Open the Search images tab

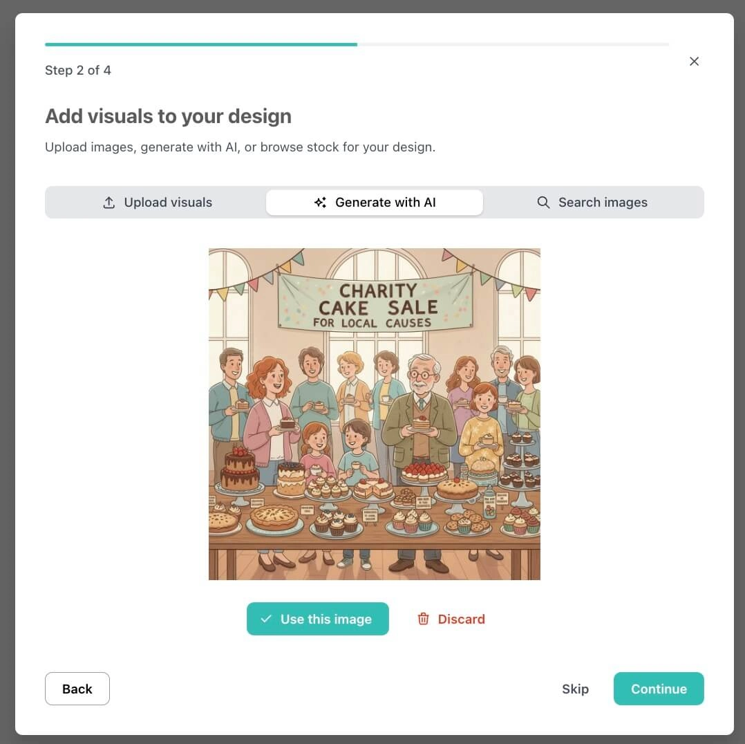click(592, 203)
